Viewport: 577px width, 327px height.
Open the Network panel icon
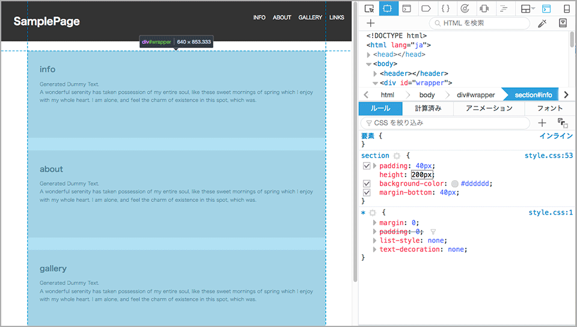pyautogui.click(x=504, y=8)
